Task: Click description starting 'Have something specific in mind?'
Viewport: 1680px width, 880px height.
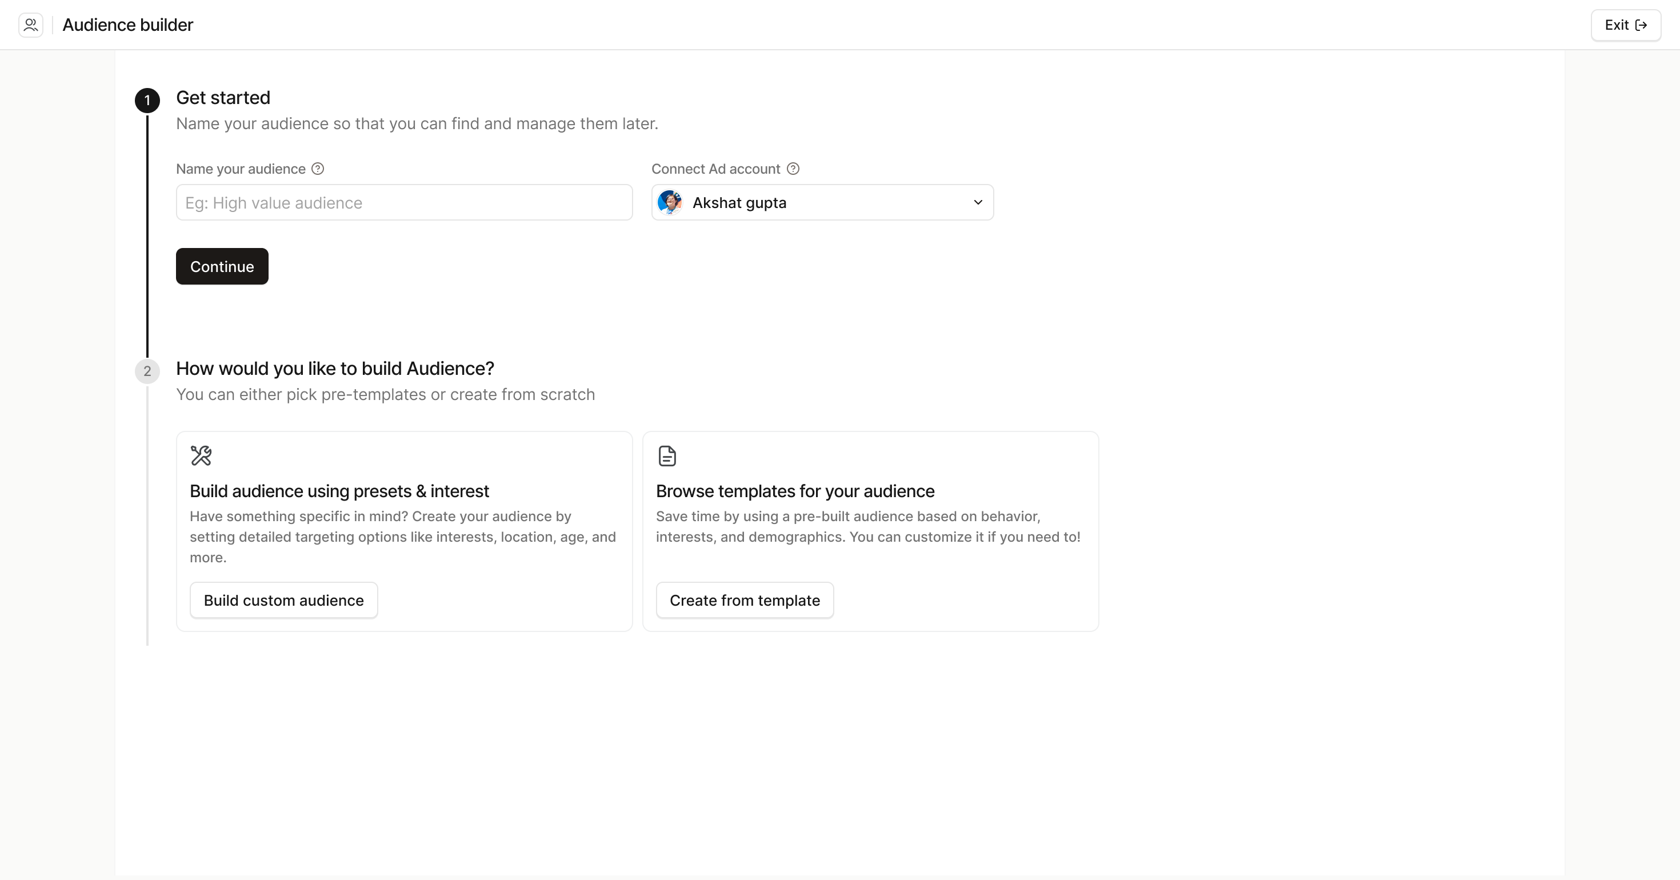Action: point(403,537)
